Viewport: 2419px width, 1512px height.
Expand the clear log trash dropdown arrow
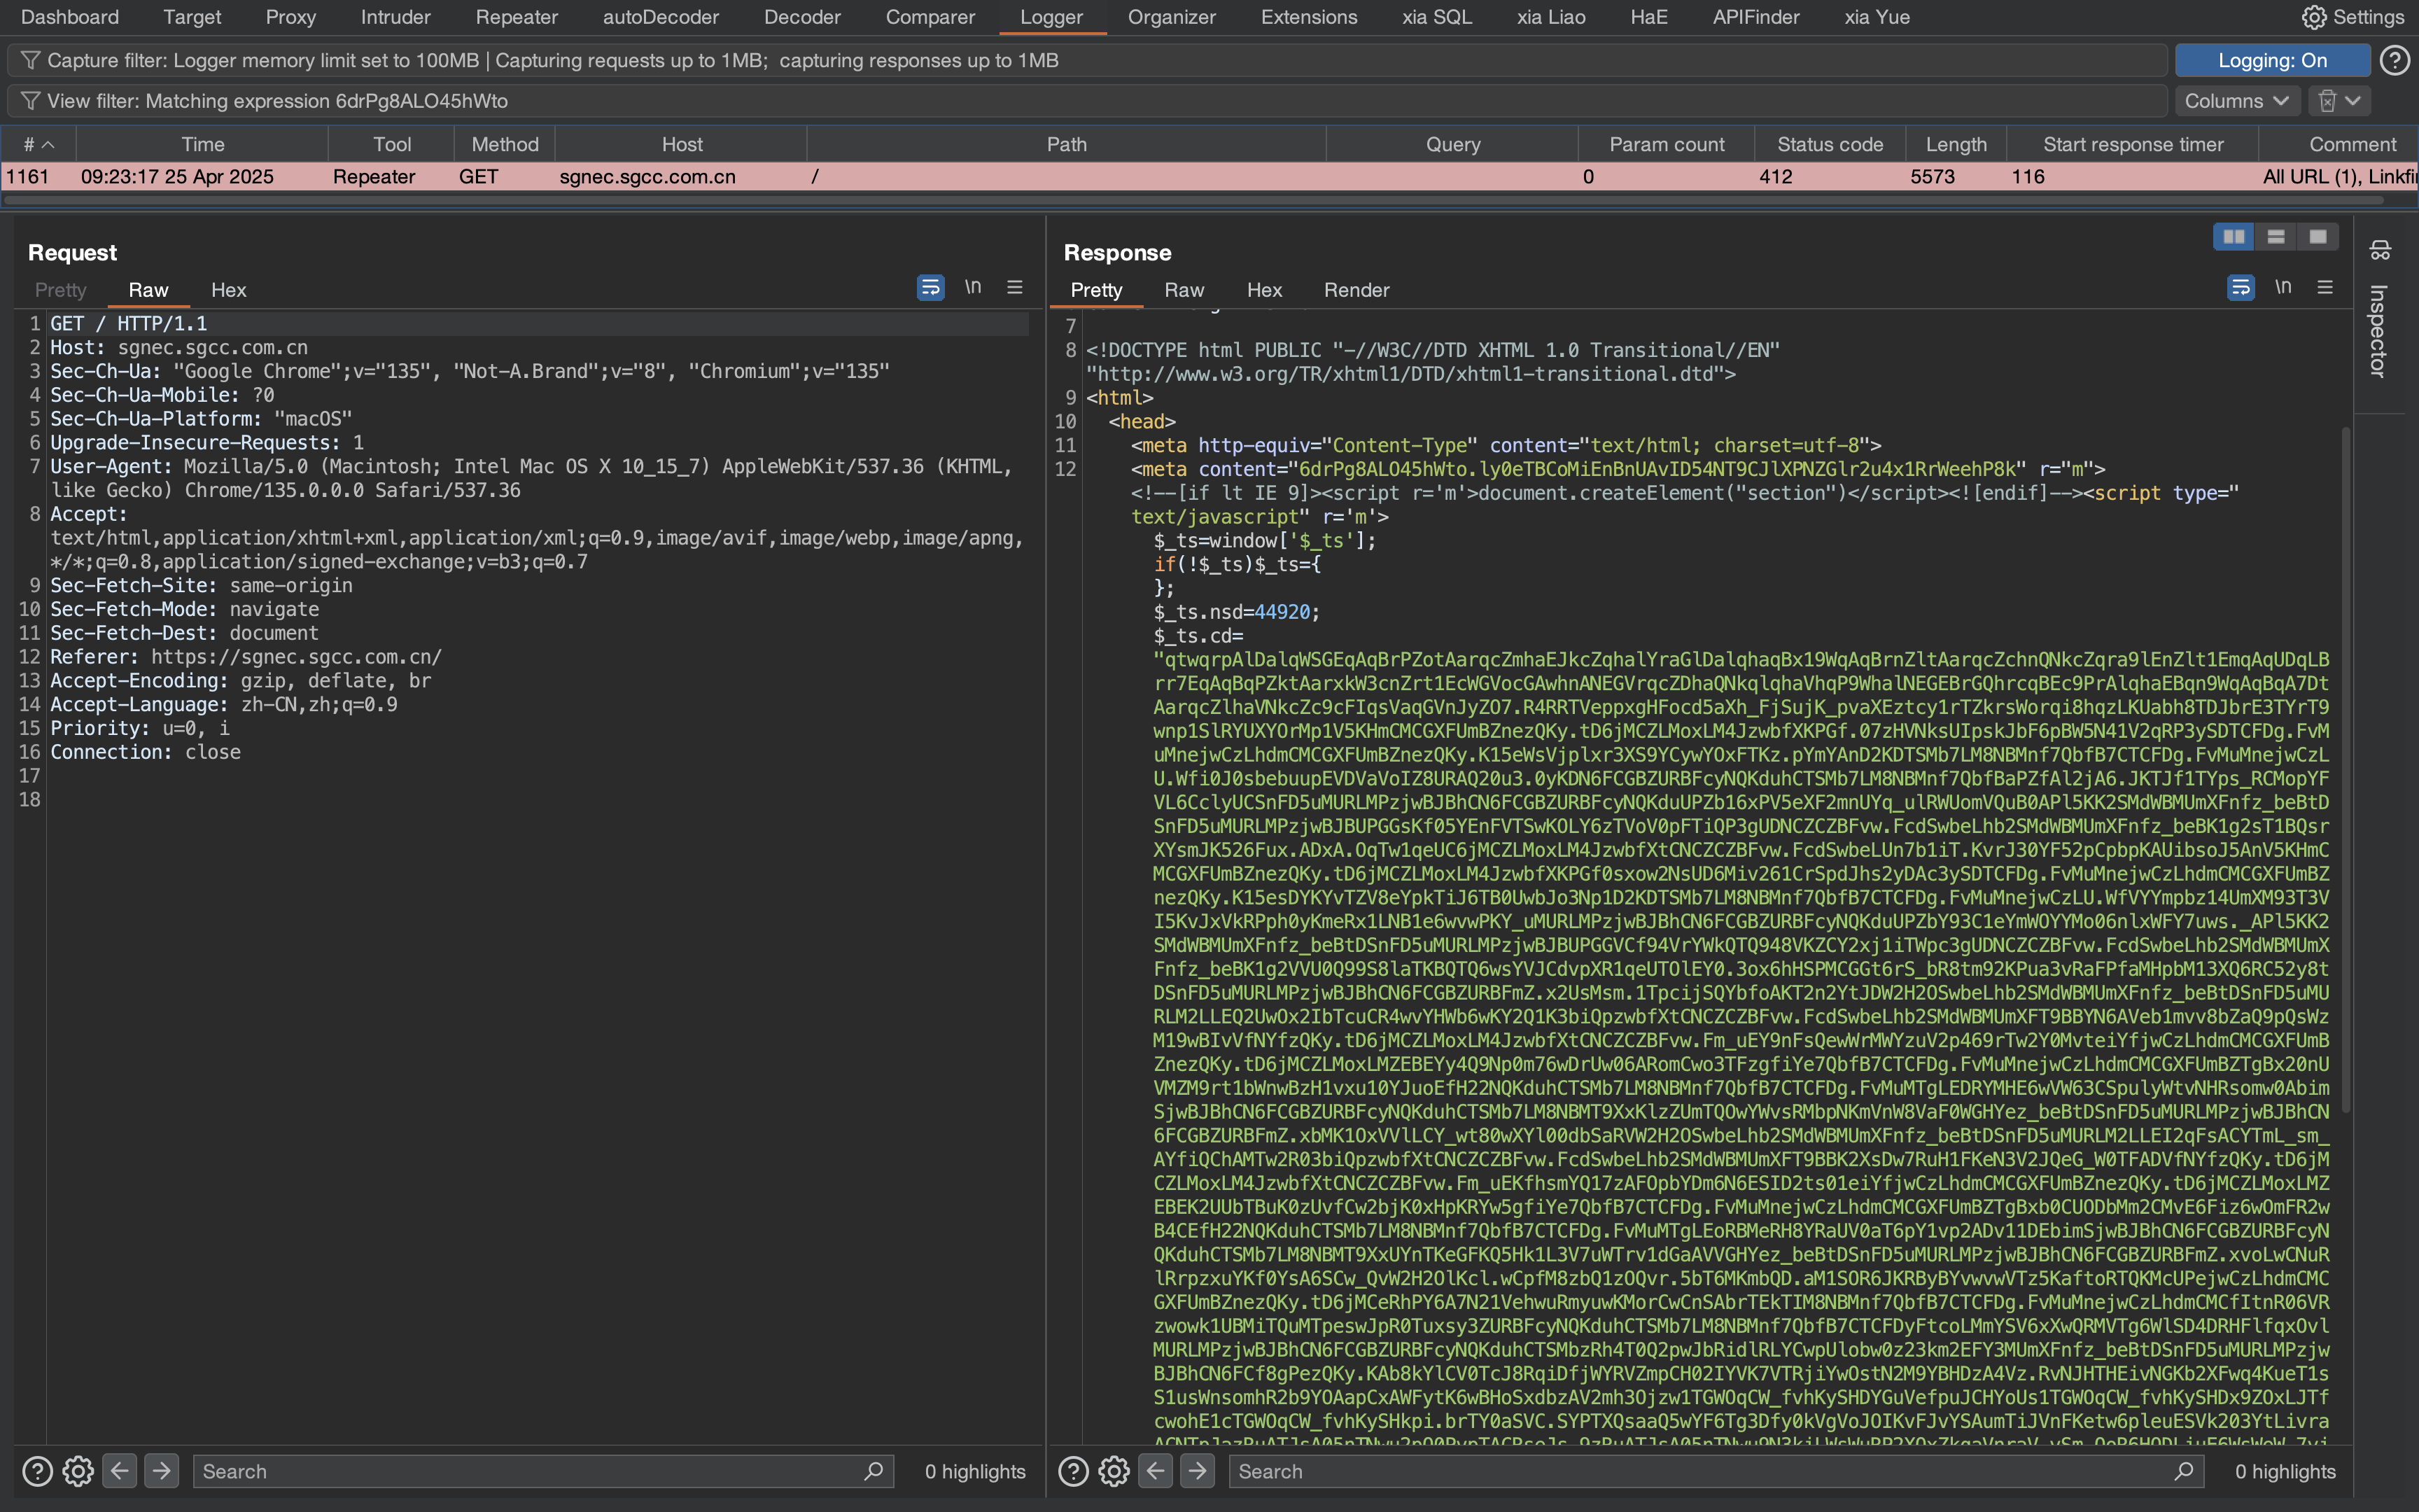point(2353,101)
